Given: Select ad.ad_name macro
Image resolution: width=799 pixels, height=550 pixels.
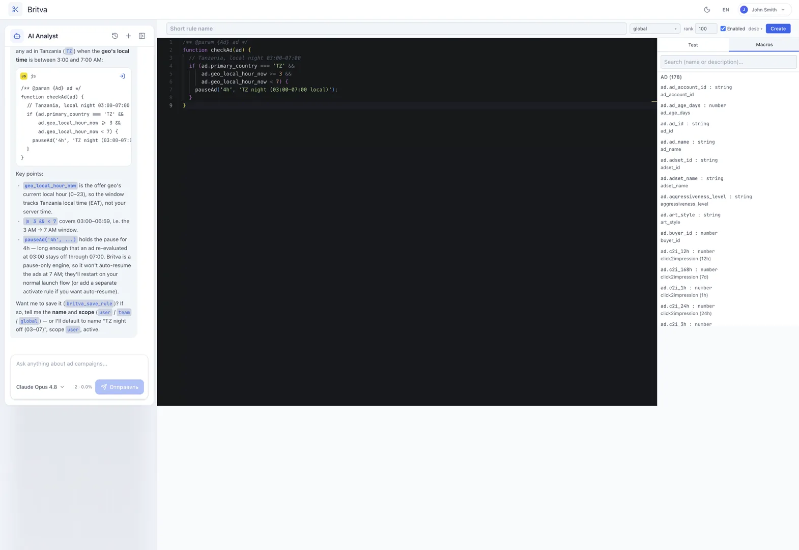Looking at the screenshot, I should point(728,146).
